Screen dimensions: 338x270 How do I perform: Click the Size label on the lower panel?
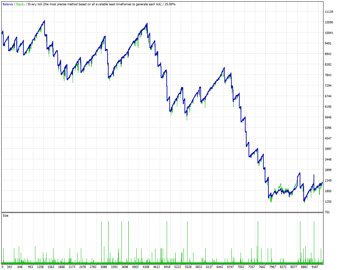(x=5, y=216)
